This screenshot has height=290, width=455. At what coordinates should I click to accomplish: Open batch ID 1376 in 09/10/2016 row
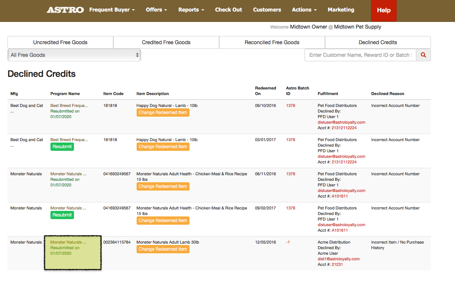point(290,105)
